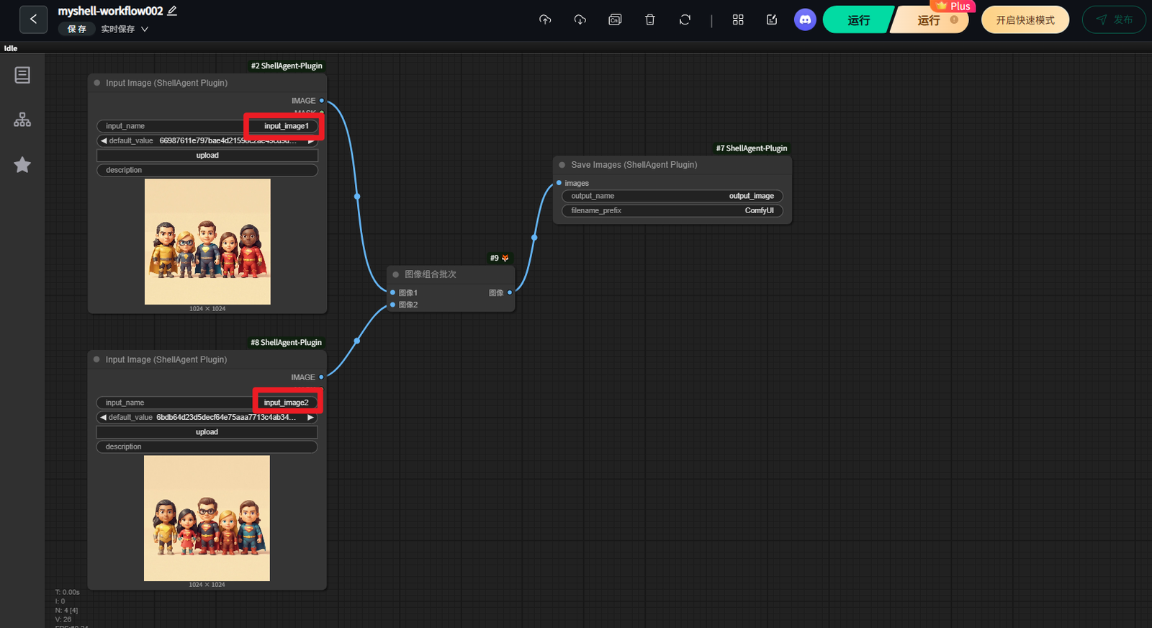Click the #9 fox badge
1152x628 pixels.
tap(500, 258)
